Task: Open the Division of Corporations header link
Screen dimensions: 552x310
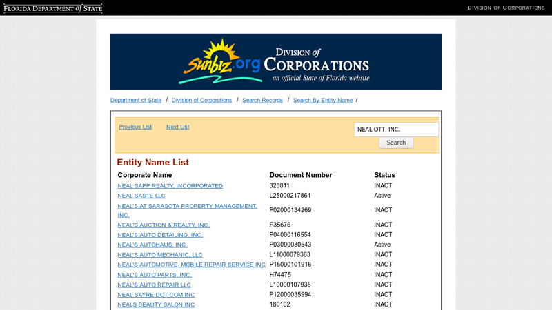Action: [x=506, y=8]
